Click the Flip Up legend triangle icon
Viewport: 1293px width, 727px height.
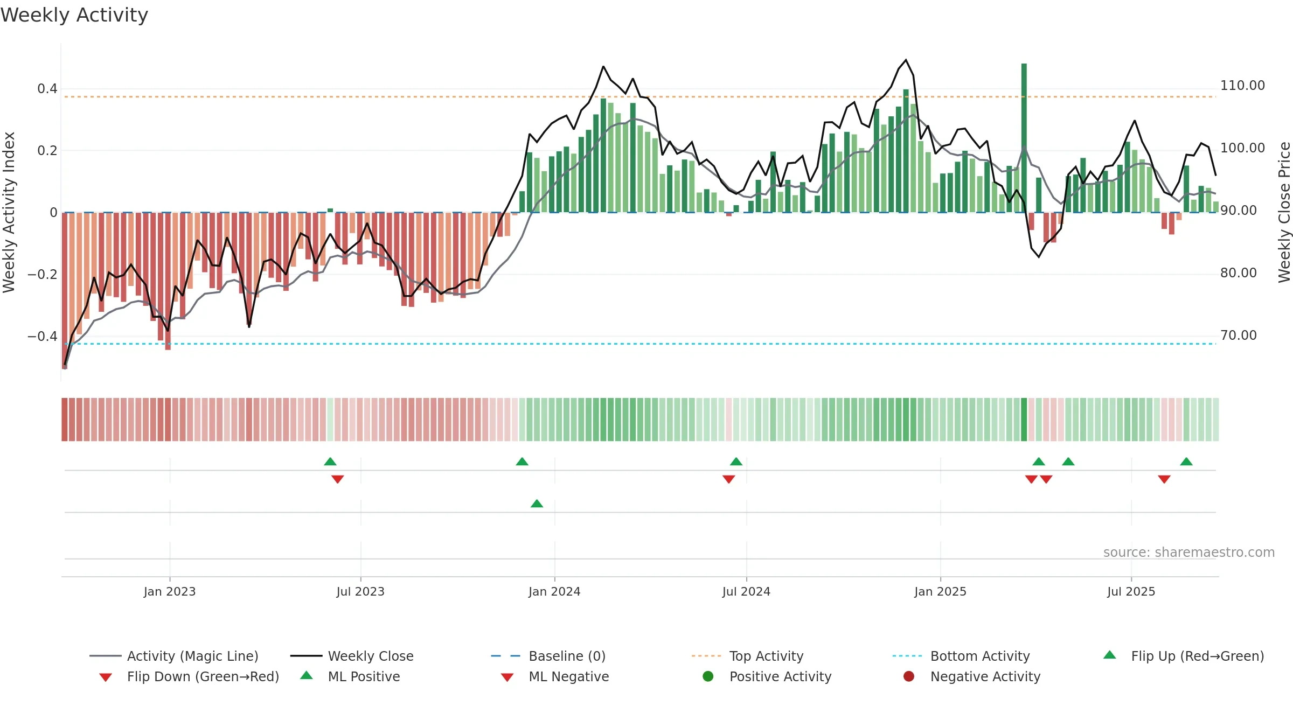(x=1110, y=655)
